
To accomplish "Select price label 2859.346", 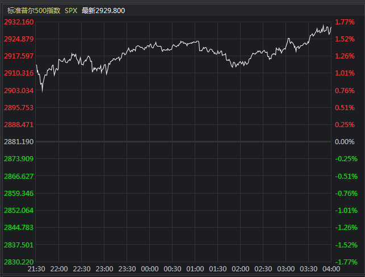I will pos(19,193).
